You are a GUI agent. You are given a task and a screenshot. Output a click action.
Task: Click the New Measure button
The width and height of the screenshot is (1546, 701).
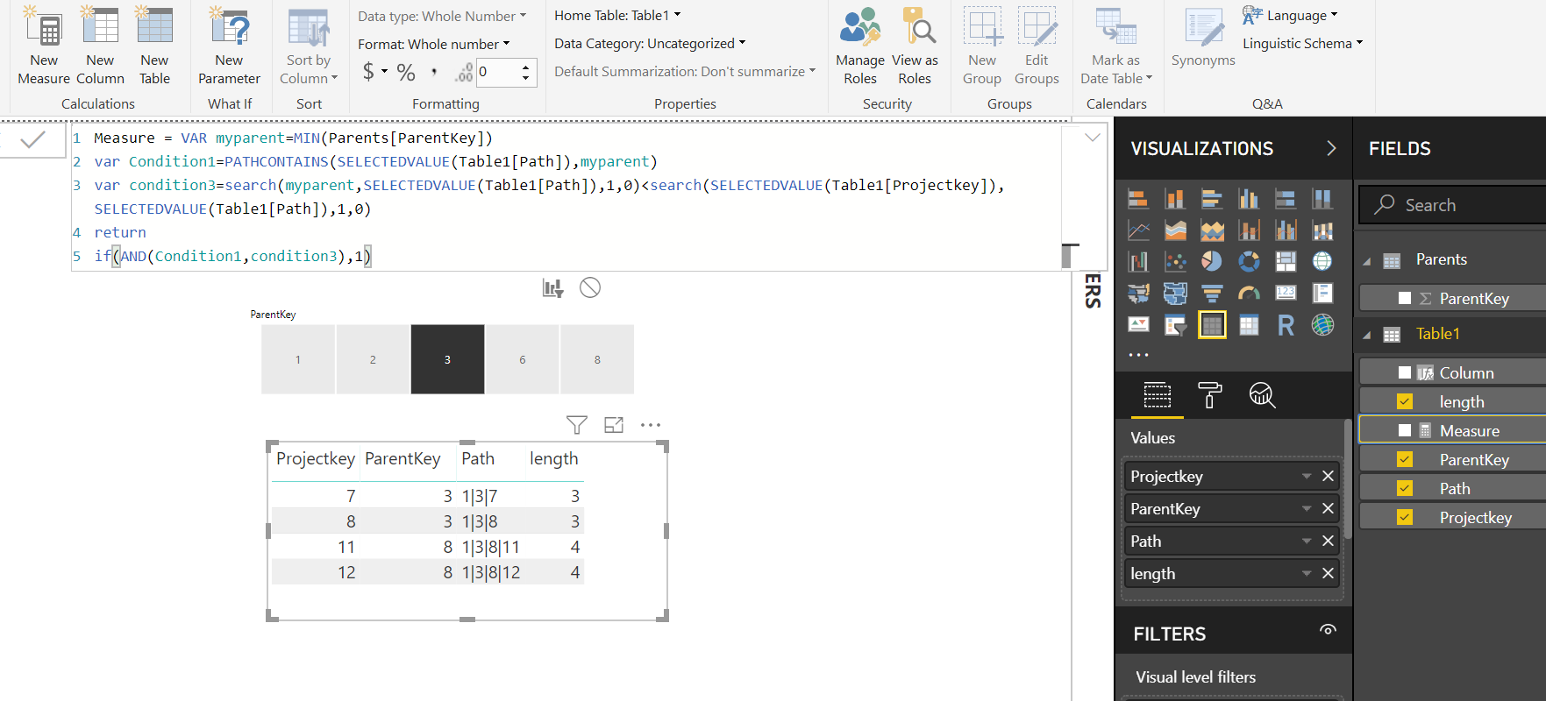point(44,46)
